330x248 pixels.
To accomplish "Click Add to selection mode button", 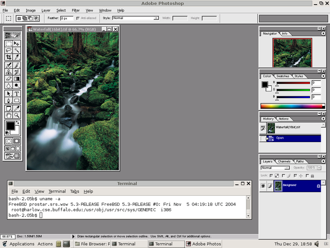I will tap(25, 19).
